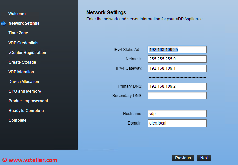Select the Welcome step in sidebar
Image resolution: width=238 pixels, height=165 pixels.
[17, 14]
